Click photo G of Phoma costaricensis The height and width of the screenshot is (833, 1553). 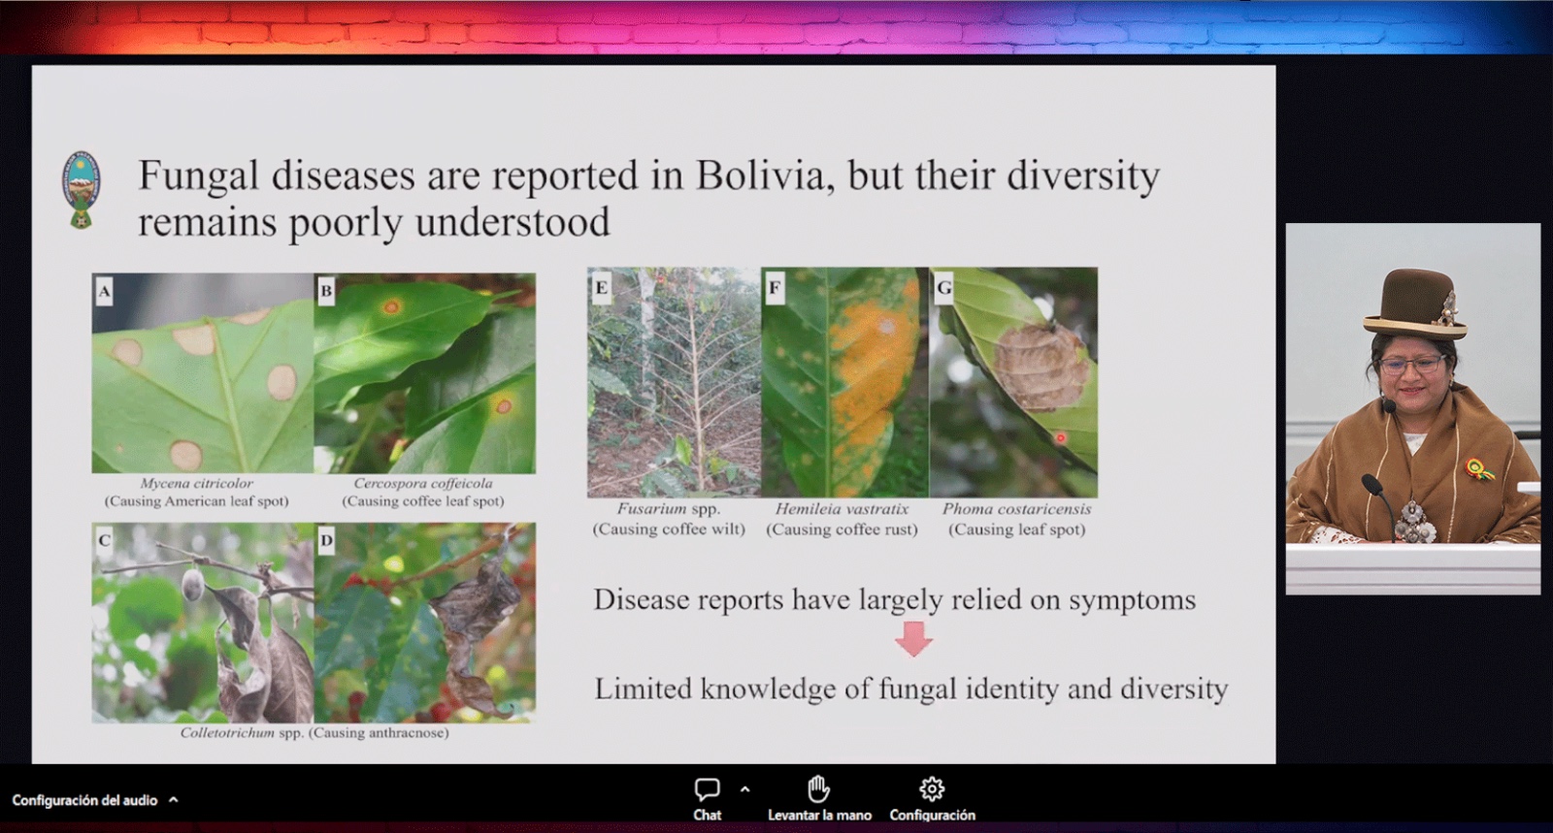coord(1013,383)
